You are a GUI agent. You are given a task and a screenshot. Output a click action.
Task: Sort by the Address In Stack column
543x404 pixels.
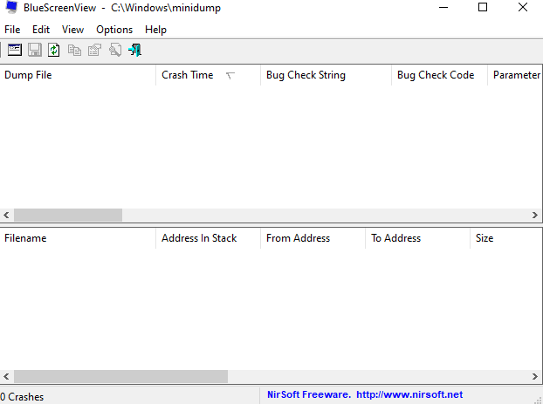coord(208,238)
